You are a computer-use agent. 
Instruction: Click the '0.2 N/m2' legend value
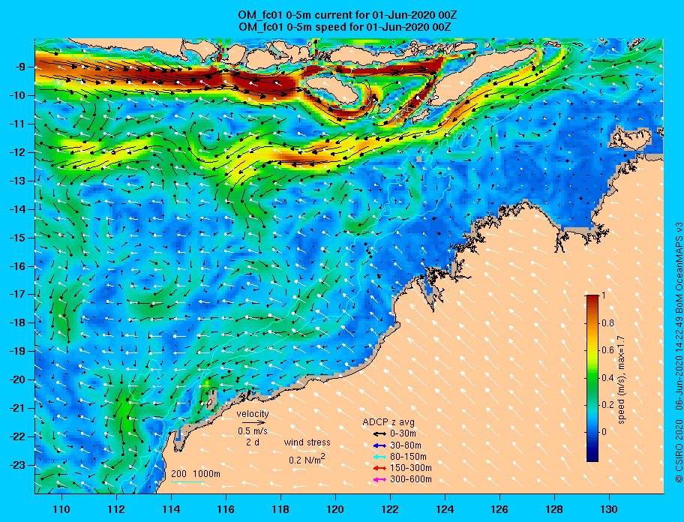(x=307, y=459)
